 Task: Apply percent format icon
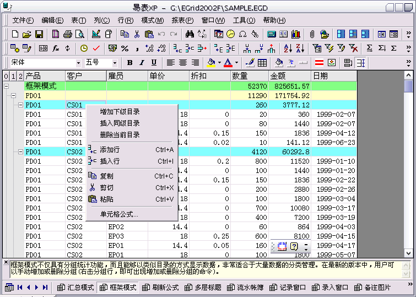125,48
